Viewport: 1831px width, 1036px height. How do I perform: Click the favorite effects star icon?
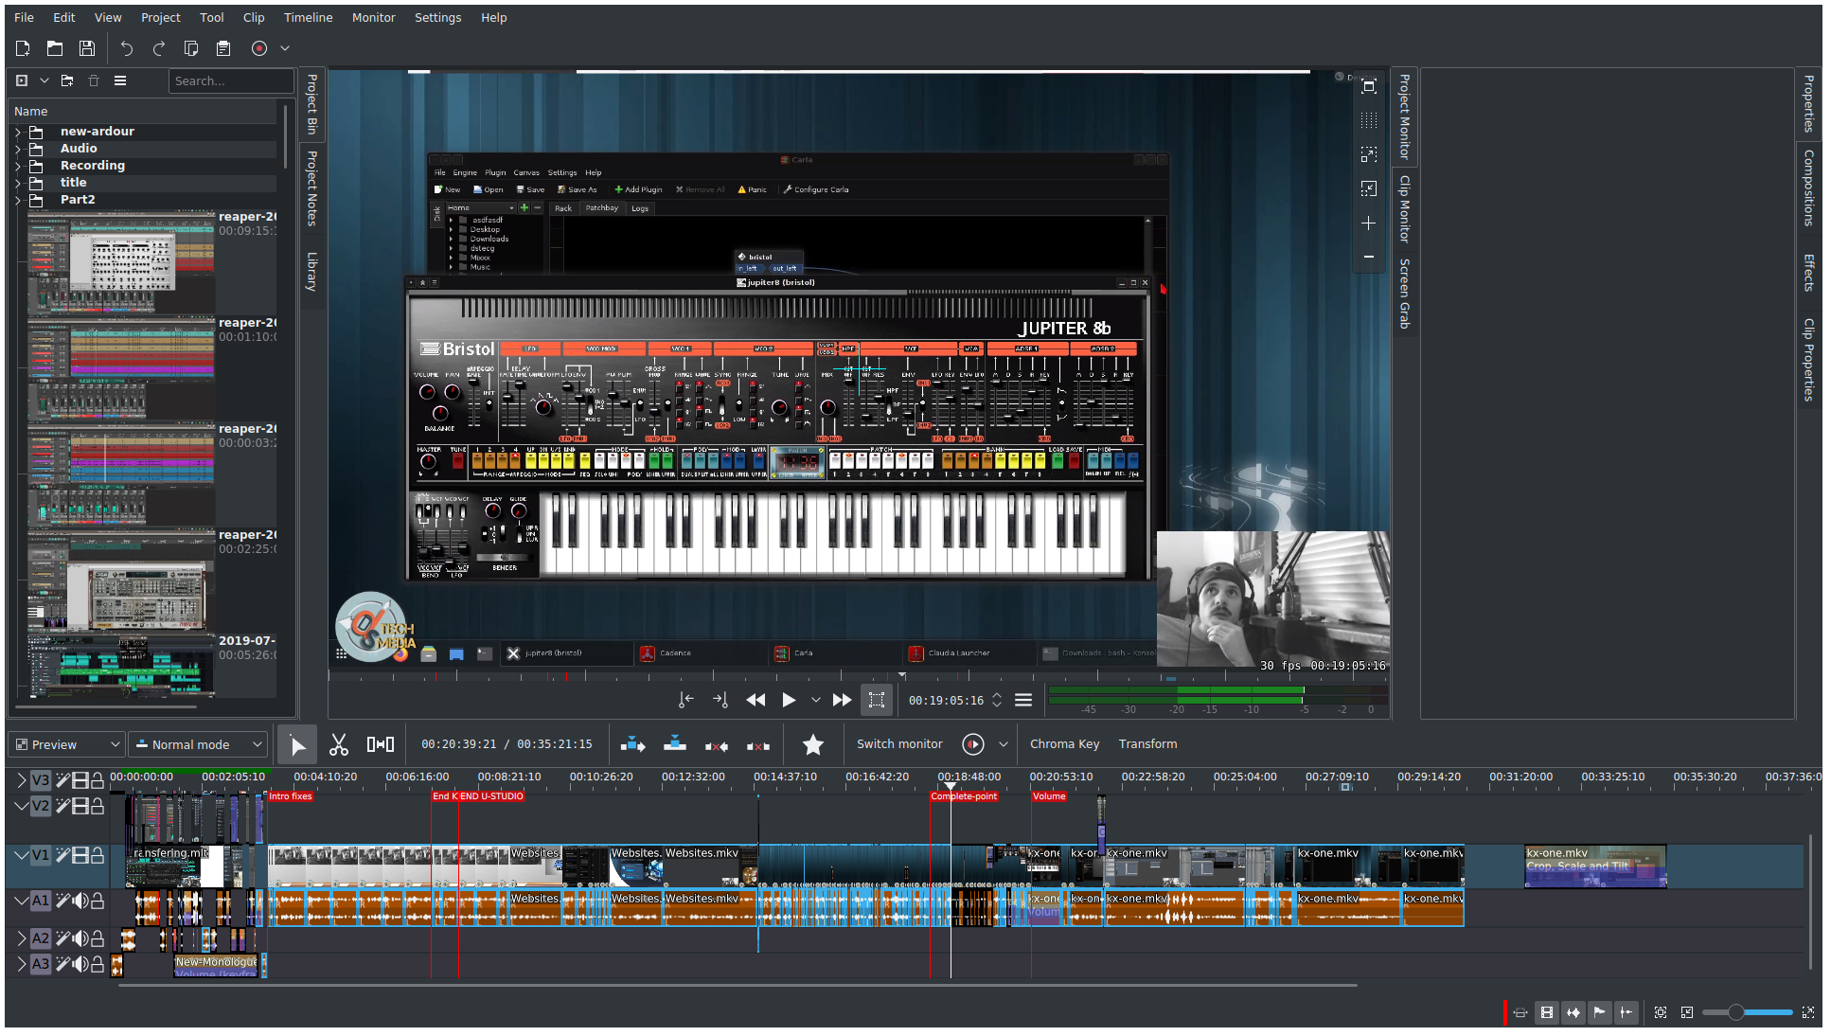812,744
